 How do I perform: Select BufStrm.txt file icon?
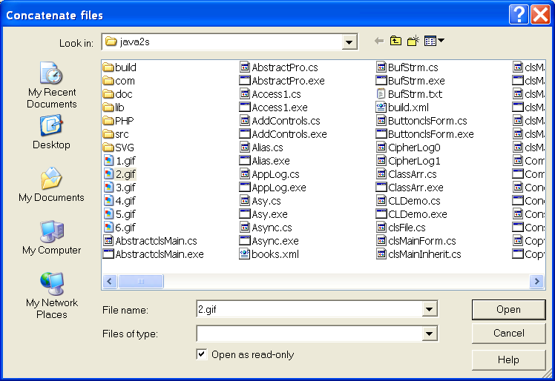[381, 94]
